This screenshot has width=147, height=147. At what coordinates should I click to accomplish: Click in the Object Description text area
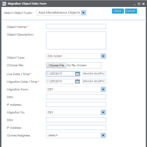point(76,40)
